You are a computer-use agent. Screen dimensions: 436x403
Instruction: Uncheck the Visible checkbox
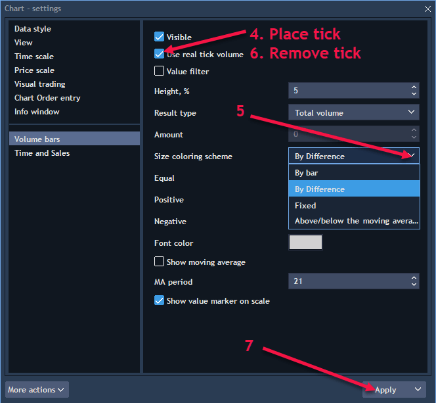(x=159, y=37)
